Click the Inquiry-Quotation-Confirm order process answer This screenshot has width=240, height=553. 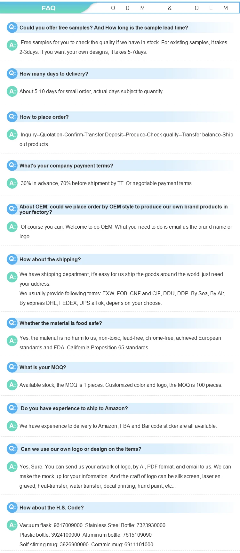click(x=126, y=139)
